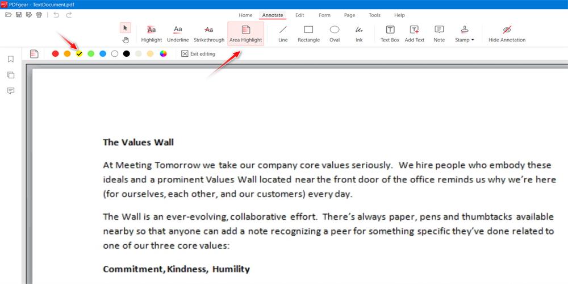Choose the Underline annotation tool

tap(178, 34)
